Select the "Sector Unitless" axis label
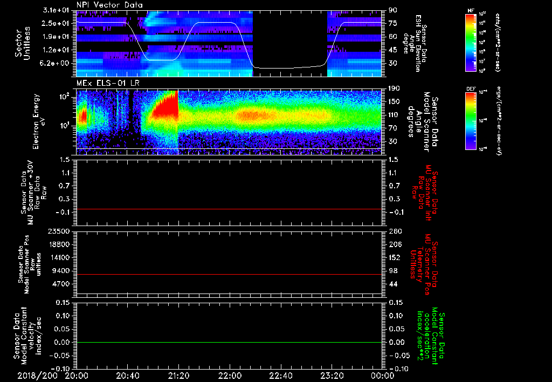 tap(23, 43)
